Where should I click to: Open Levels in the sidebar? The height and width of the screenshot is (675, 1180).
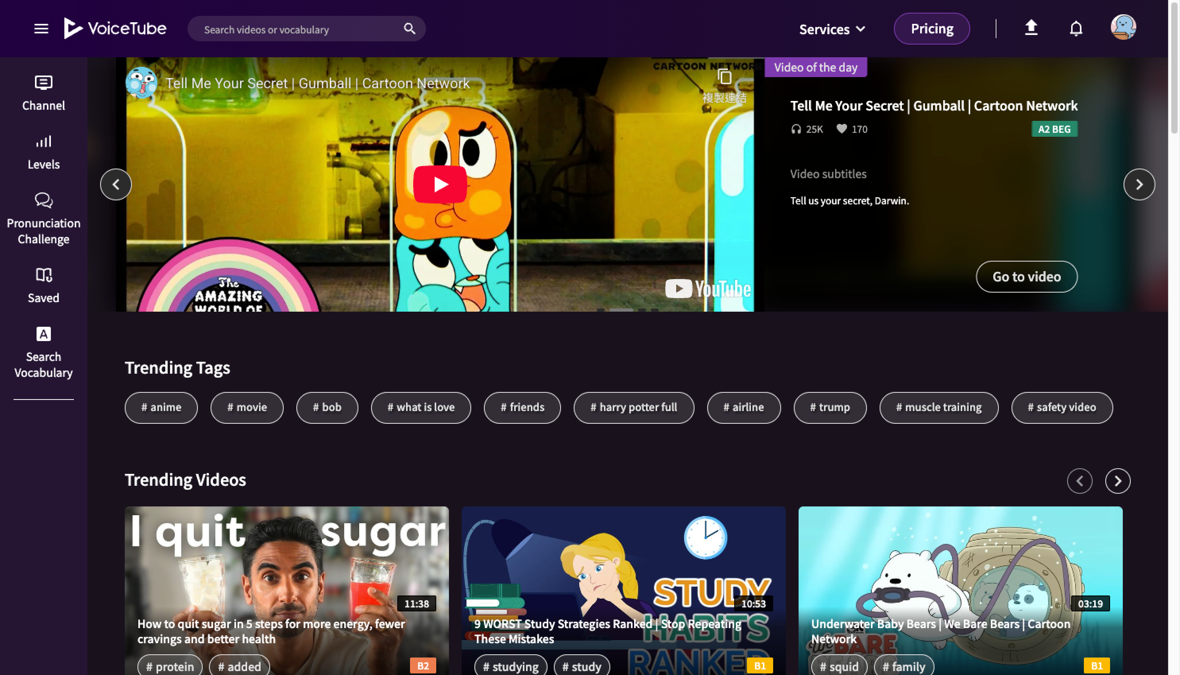44,152
